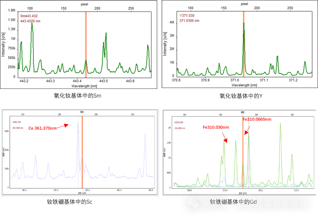Select the Y371.030 label text
This screenshot has width=318, height=216.
point(186,16)
